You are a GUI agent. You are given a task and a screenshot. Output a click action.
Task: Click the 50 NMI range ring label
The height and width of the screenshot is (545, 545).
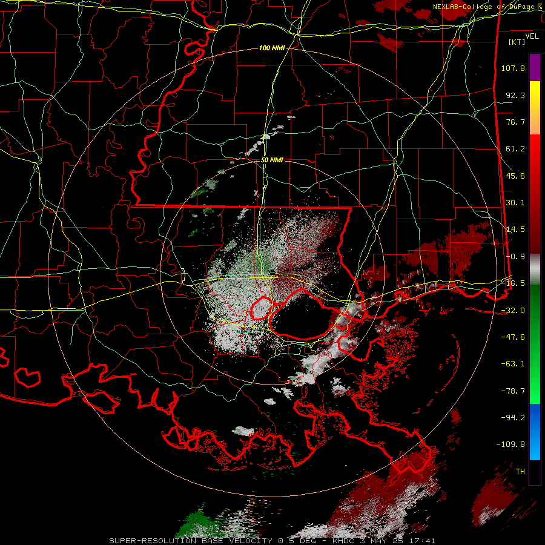point(272,160)
